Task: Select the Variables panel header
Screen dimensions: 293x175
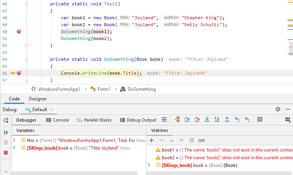Action: [x=25, y=130]
